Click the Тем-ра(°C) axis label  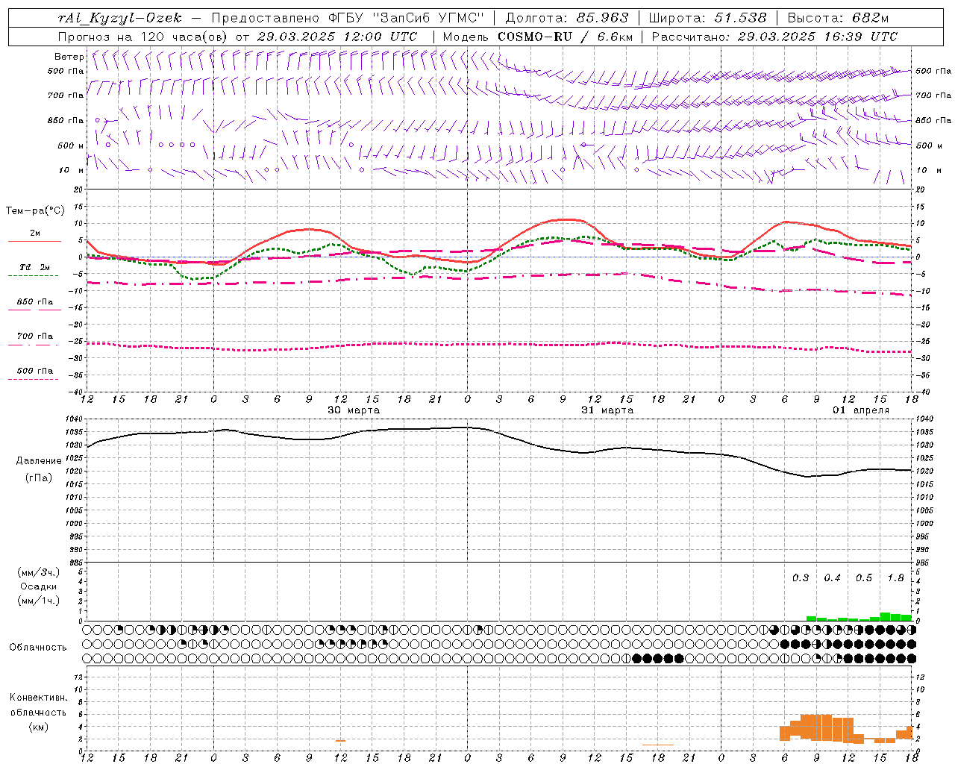tap(35, 211)
